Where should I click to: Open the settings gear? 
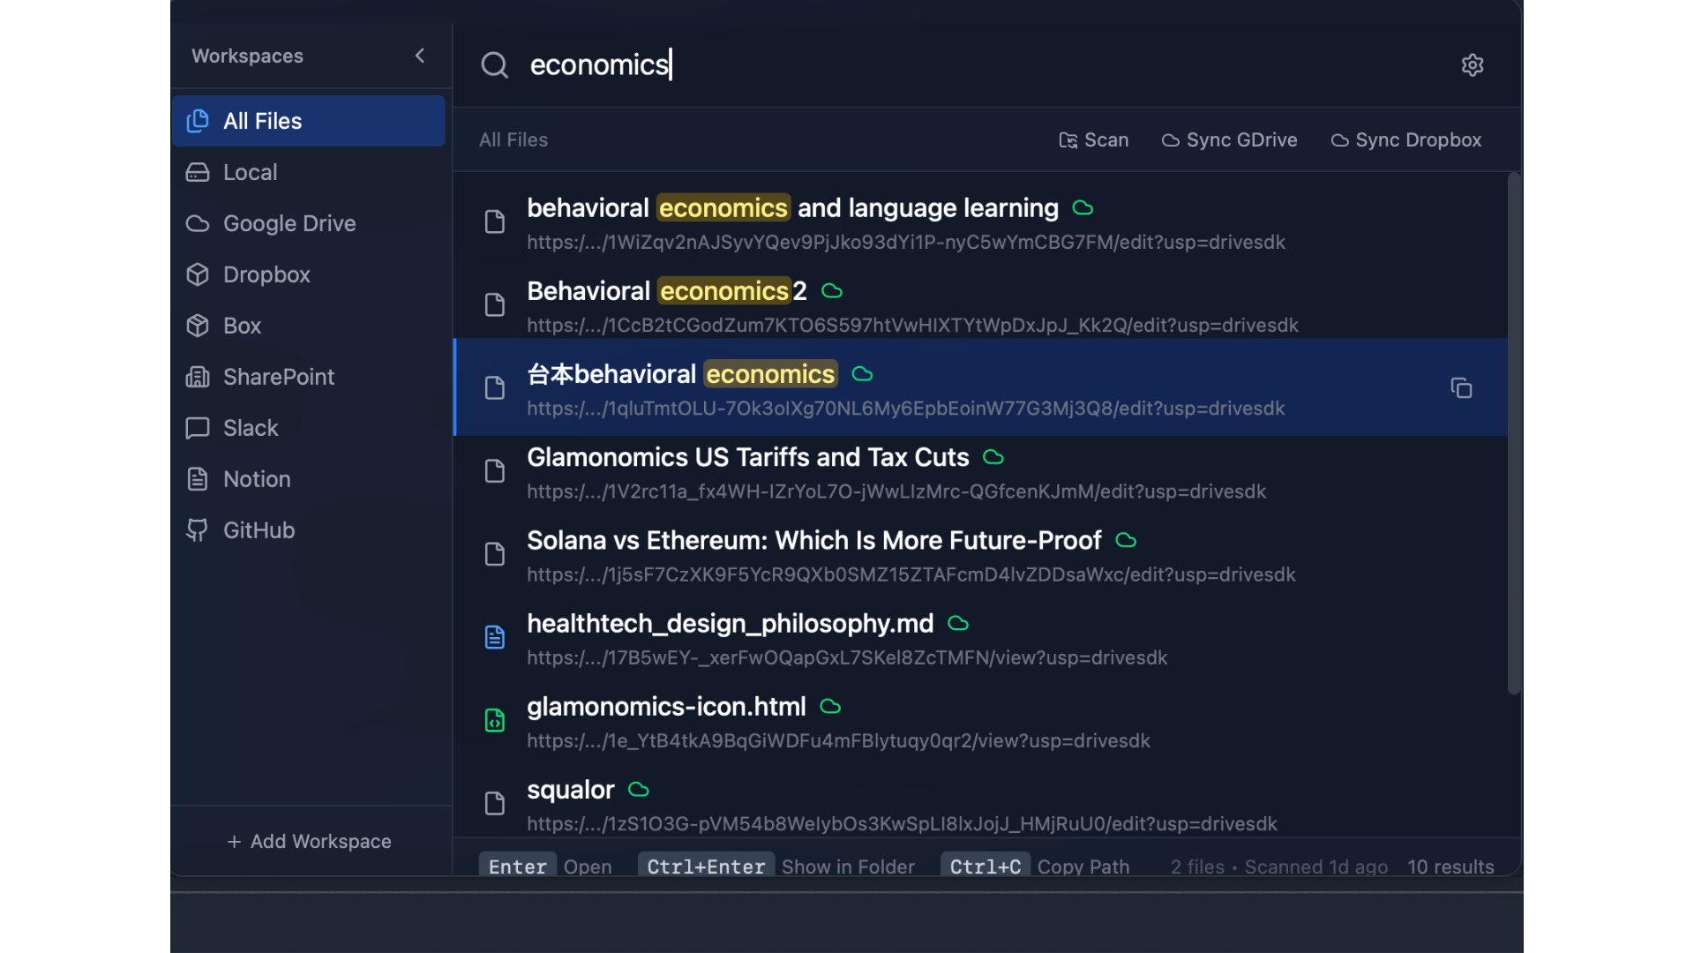pos(1473,64)
